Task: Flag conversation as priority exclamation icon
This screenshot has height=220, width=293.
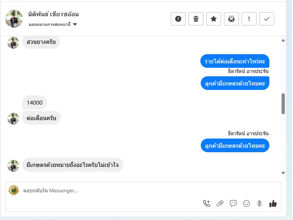Action: [x=249, y=19]
